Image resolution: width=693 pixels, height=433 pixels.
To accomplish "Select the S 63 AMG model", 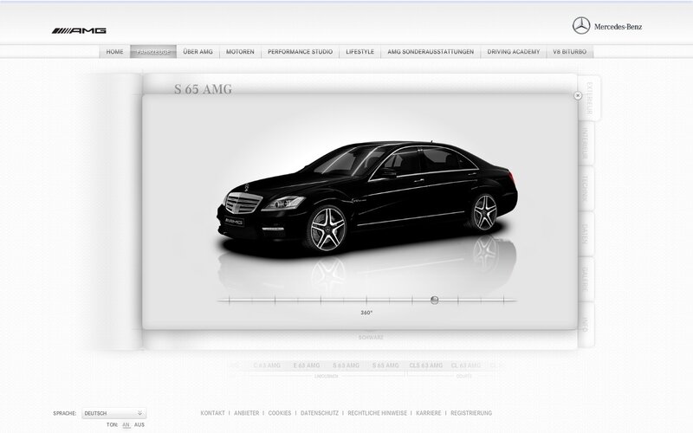I will tap(346, 365).
